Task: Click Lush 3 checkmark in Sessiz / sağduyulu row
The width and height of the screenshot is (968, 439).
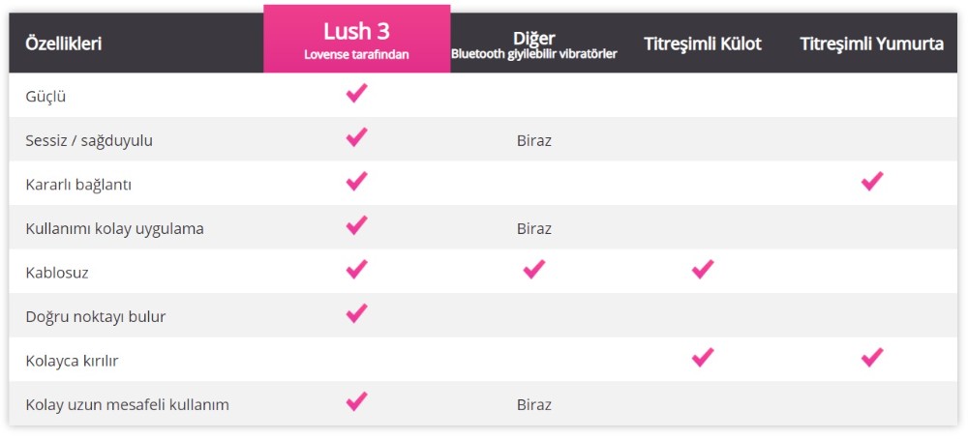Action: coord(356,137)
